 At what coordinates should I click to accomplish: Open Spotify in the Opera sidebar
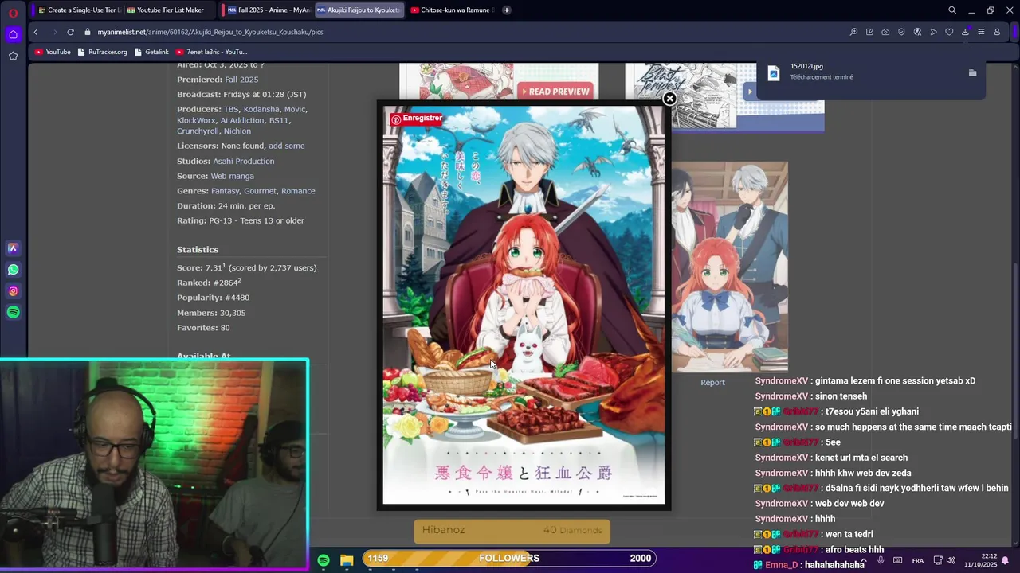(13, 313)
